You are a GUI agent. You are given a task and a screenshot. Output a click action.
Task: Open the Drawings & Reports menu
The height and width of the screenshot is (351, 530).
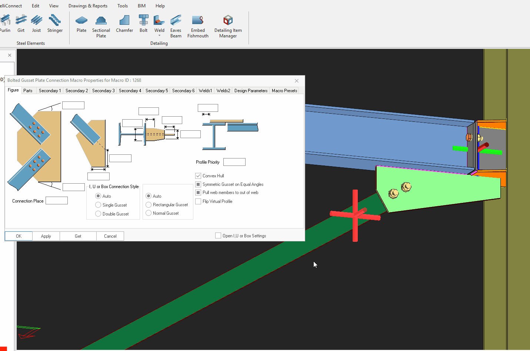click(88, 6)
